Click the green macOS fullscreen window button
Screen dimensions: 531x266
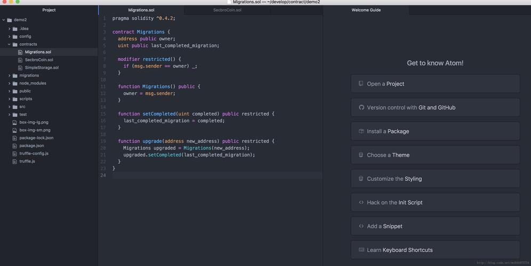pos(18,2)
